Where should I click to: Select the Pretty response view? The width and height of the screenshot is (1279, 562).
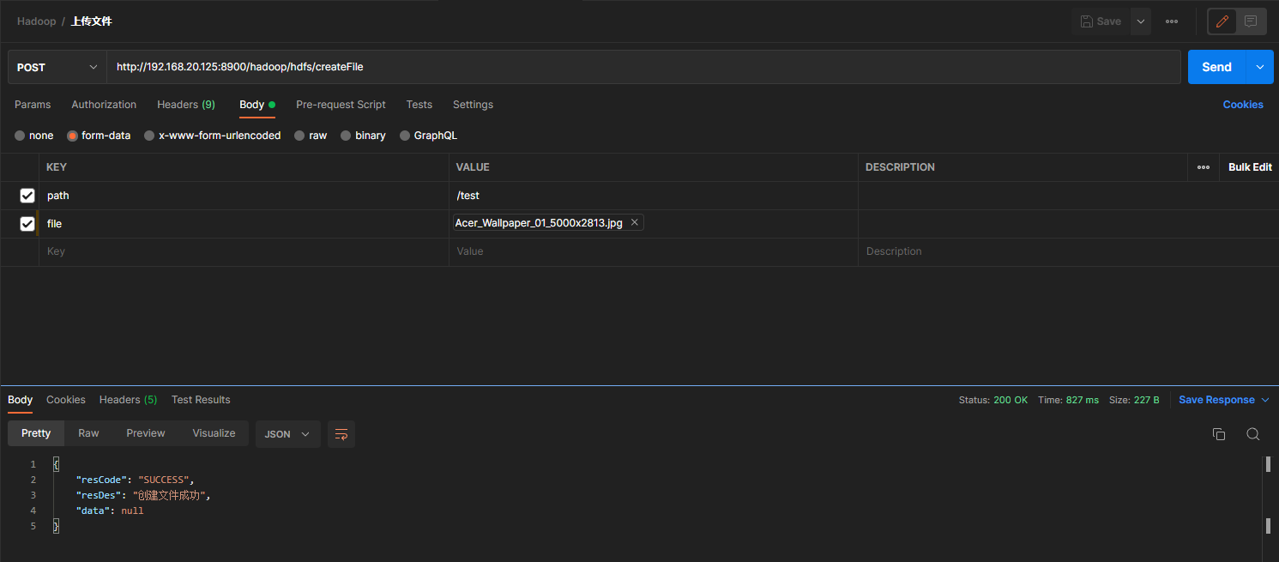coord(36,433)
